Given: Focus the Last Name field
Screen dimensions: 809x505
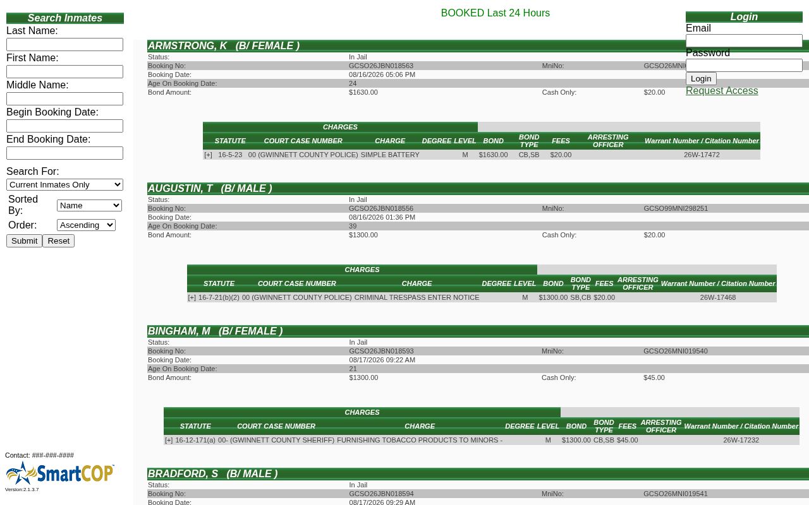Looking at the screenshot, I should (64, 44).
